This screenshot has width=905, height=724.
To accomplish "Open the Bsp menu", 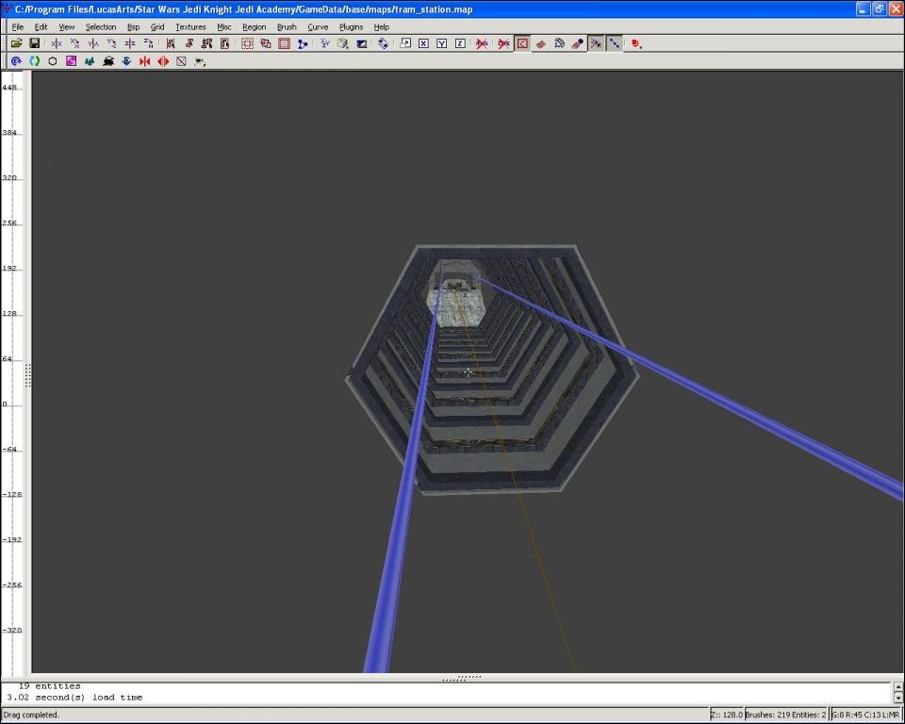I will (x=133, y=27).
